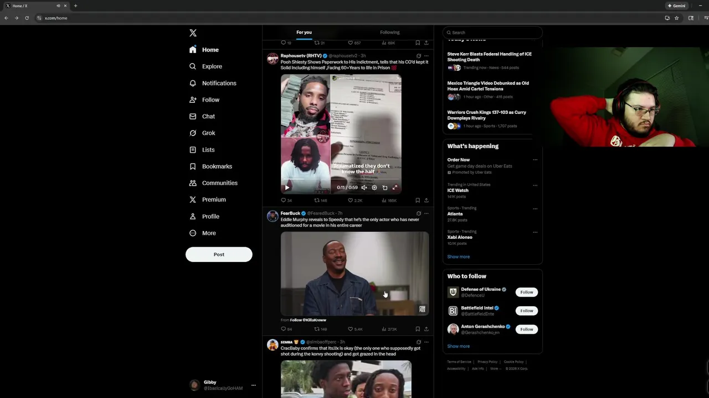Repost the Raphousetv post
The width and height of the screenshot is (709, 398).
(320, 200)
